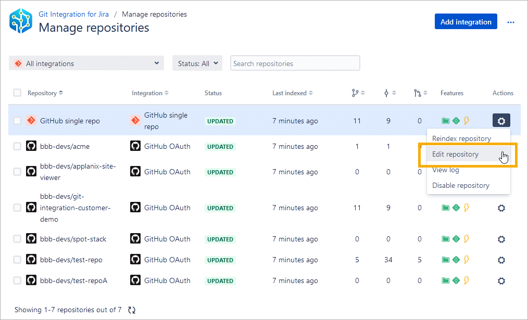This screenshot has width=528, height=320.
Task: Open gear actions for bbb-devs/spot-stack
Action: (501, 239)
